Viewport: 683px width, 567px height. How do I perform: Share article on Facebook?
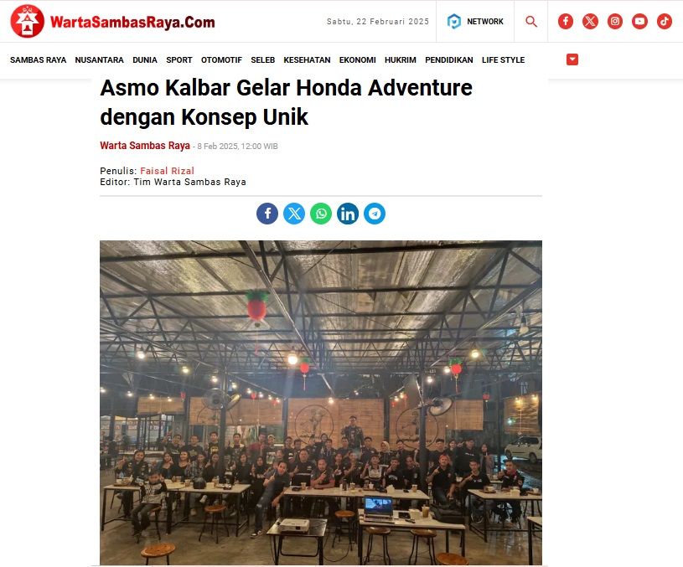[x=267, y=214]
